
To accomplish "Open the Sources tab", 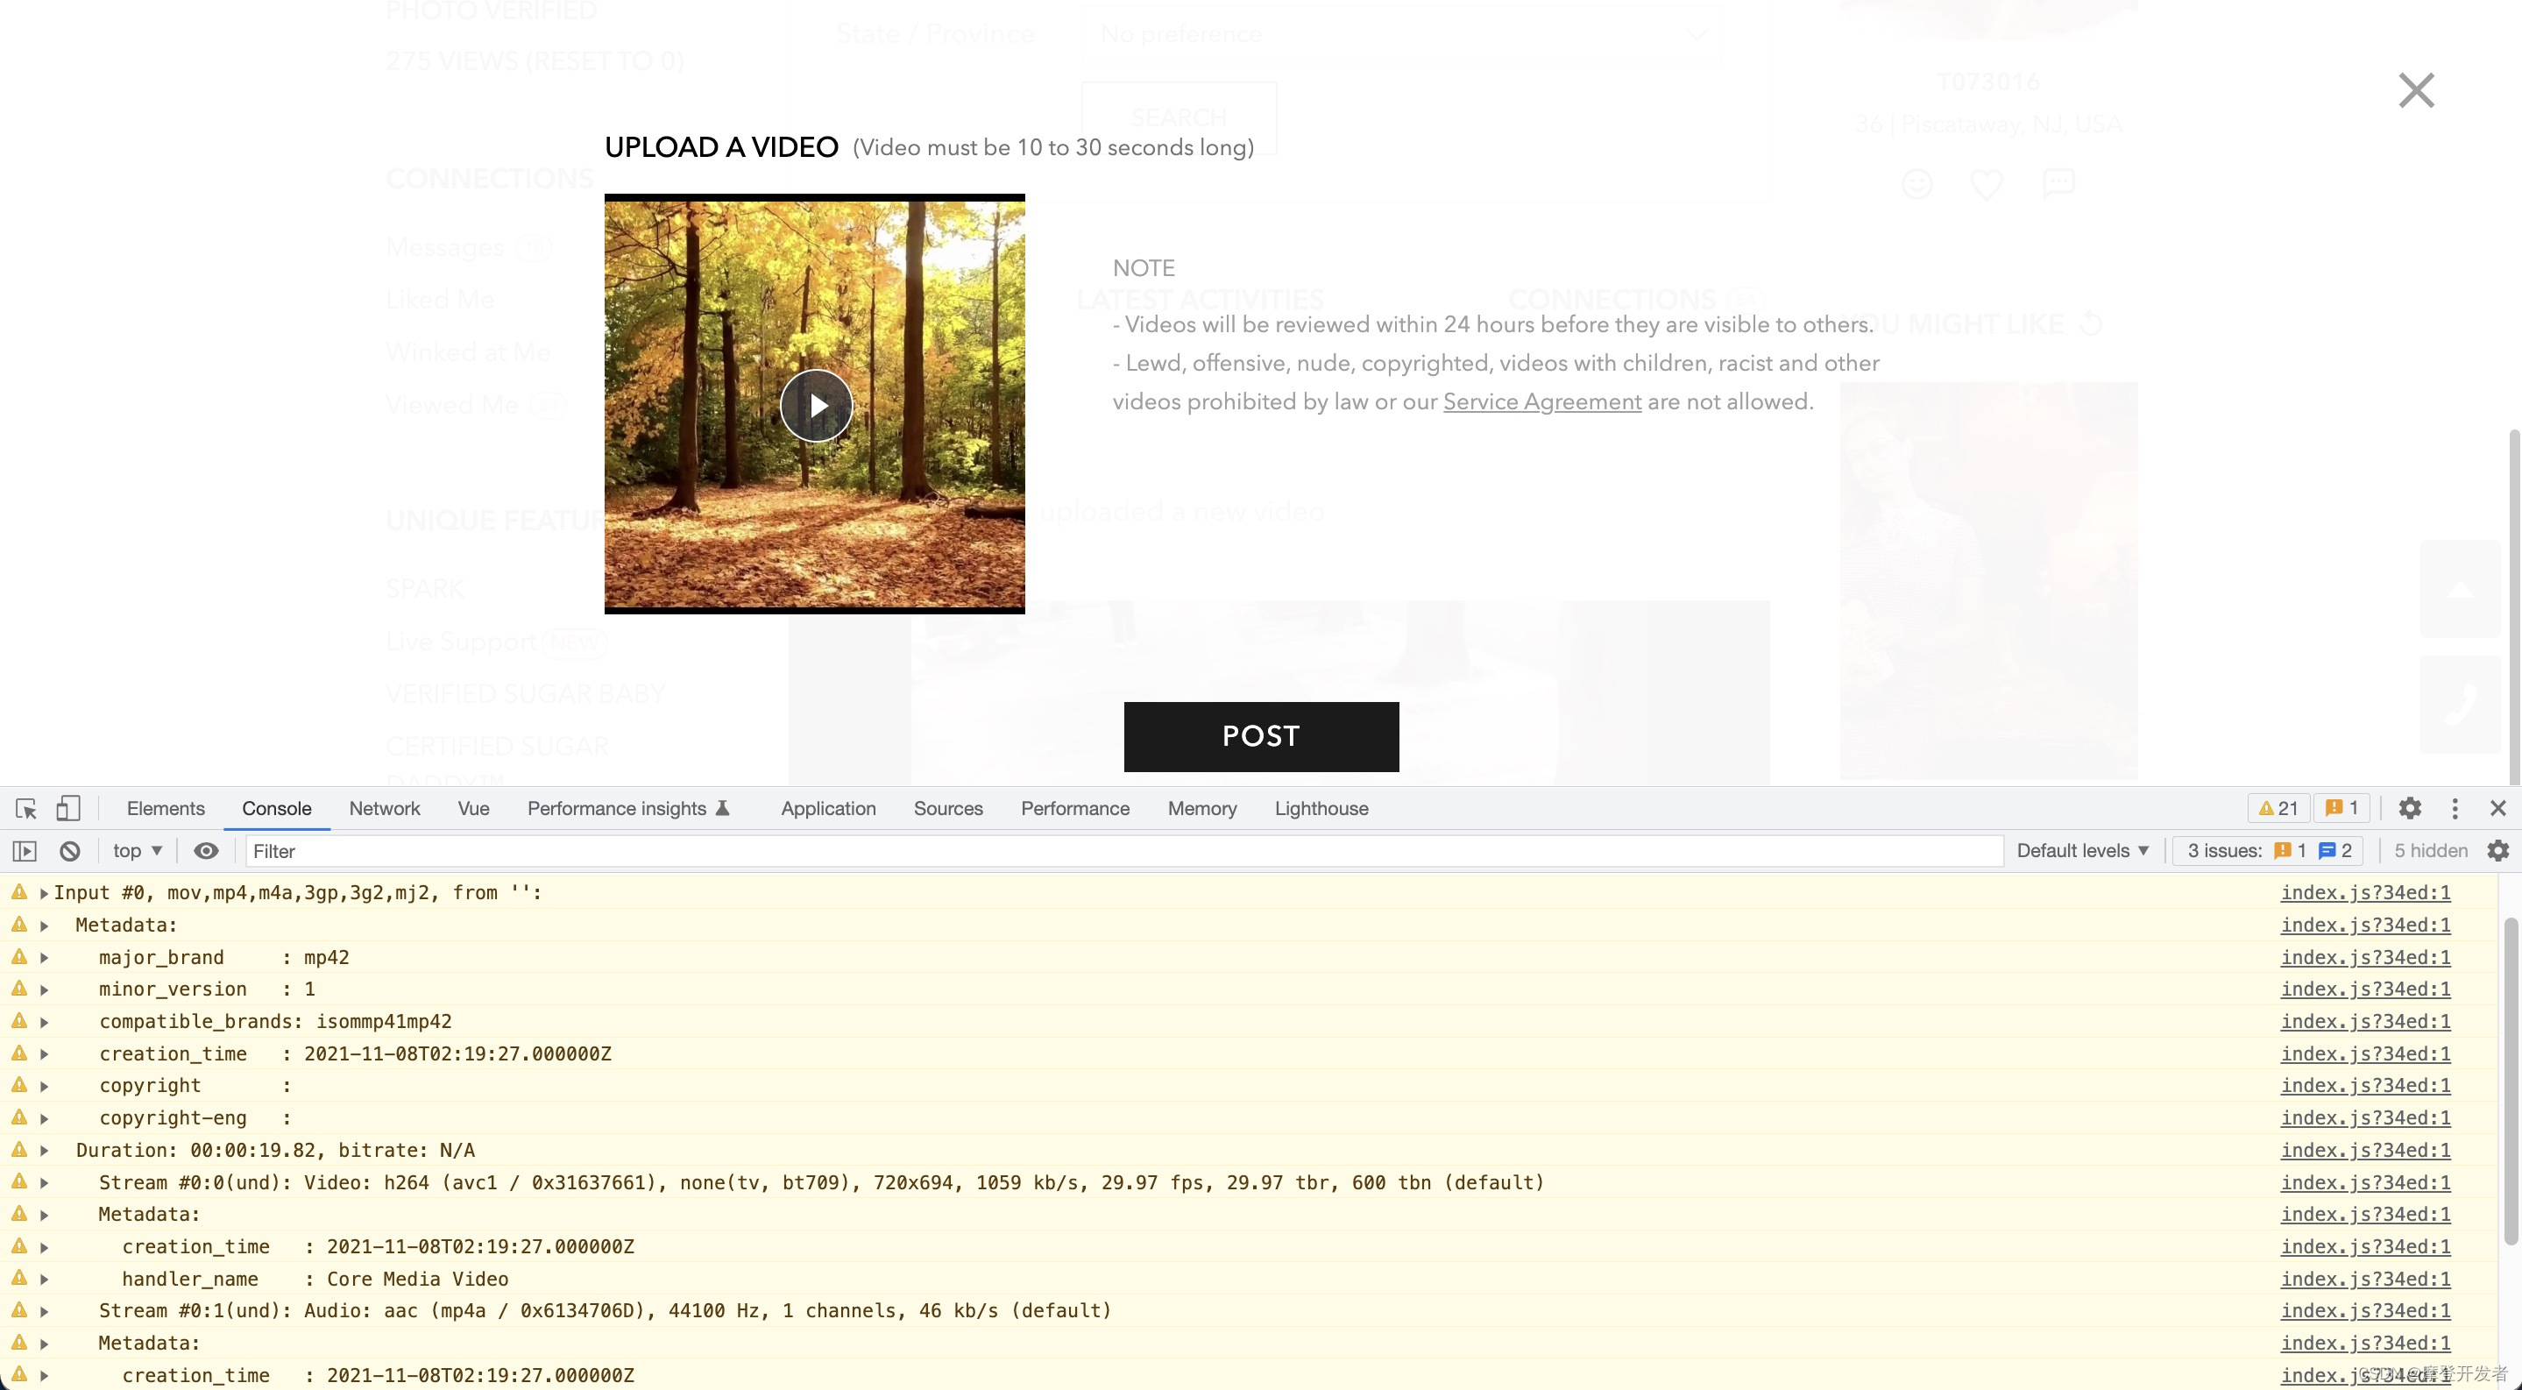I will (947, 809).
